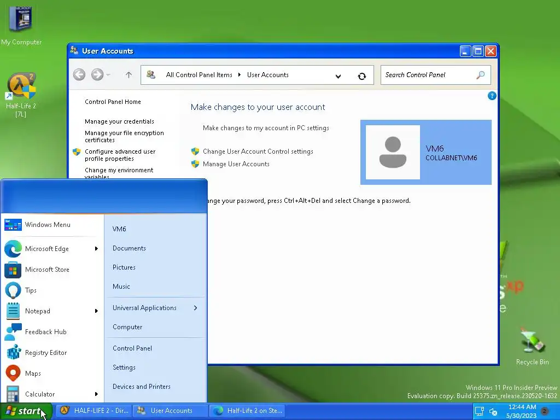
Task: Open Manage User Accounts link
Action: [x=236, y=164]
